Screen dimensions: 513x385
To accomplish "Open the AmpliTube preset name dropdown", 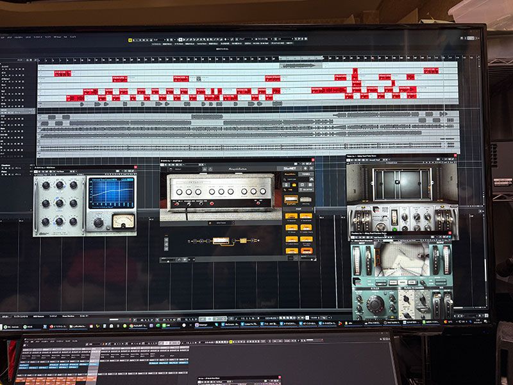I will tap(187, 169).
